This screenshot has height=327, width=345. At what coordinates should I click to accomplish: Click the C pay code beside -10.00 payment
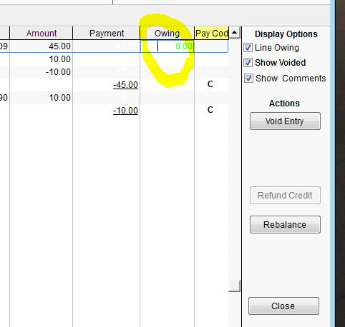(210, 110)
